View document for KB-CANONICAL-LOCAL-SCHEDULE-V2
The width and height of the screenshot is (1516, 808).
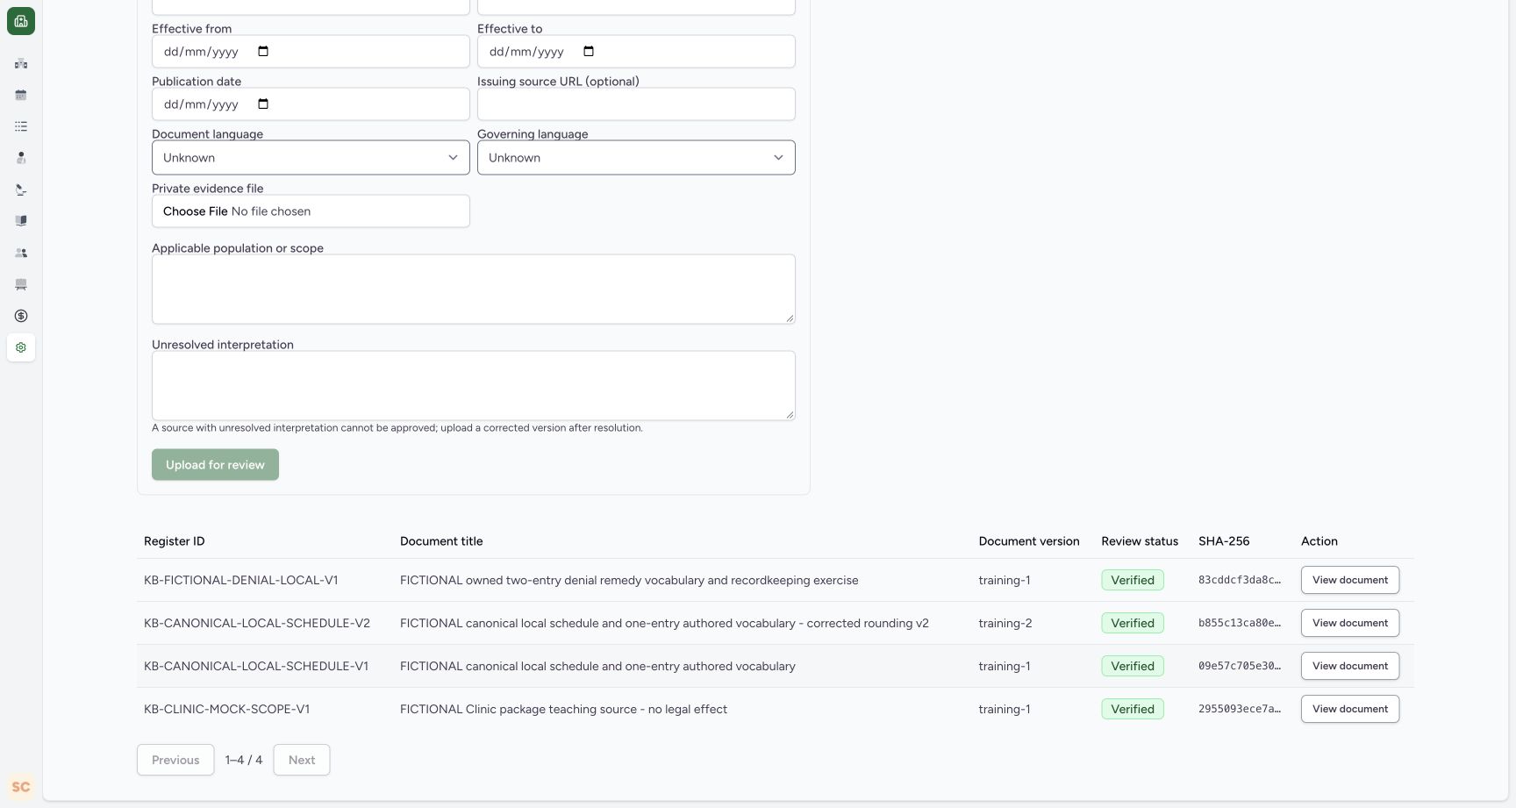(x=1350, y=623)
